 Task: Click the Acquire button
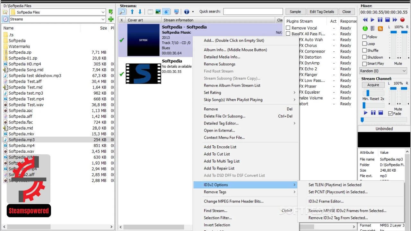373,85
